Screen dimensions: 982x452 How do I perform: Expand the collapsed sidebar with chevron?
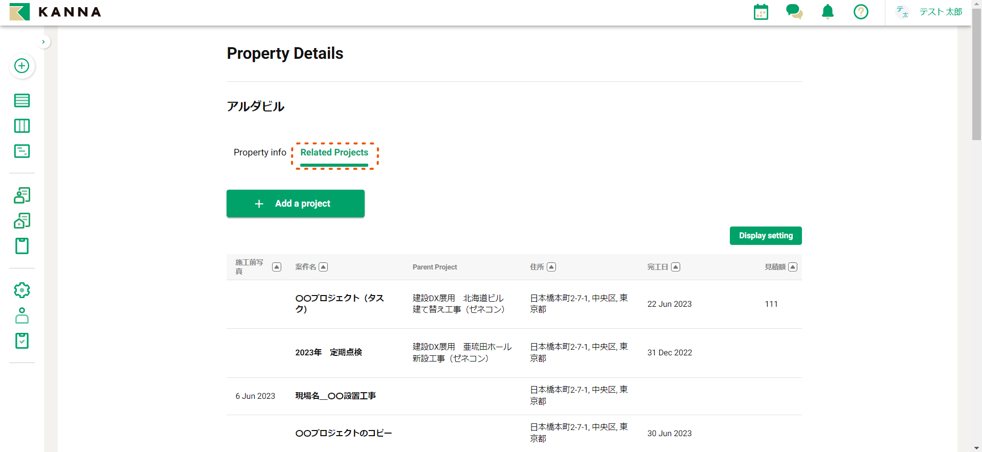tap(43, 42)
